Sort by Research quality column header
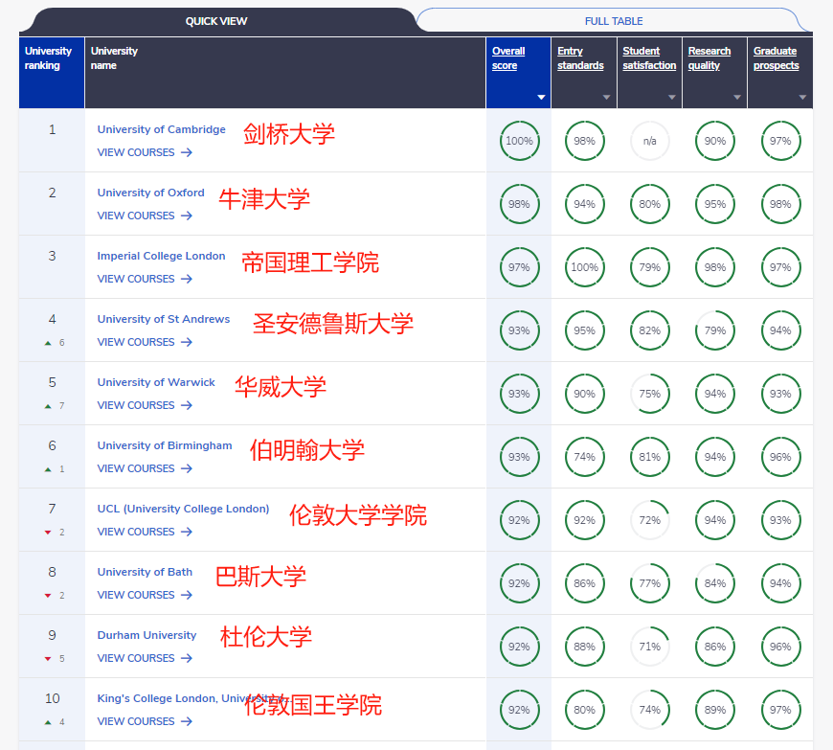 pyautogui.click(x=709, y=57)
